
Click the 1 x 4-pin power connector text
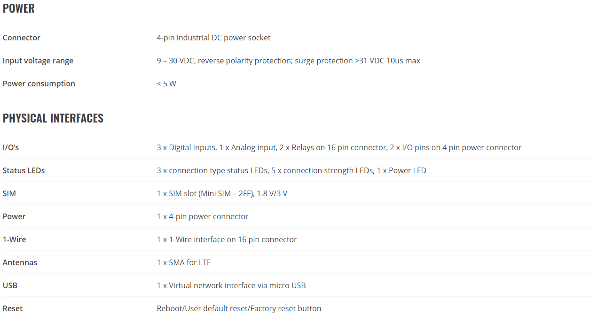tap(203, 216)
